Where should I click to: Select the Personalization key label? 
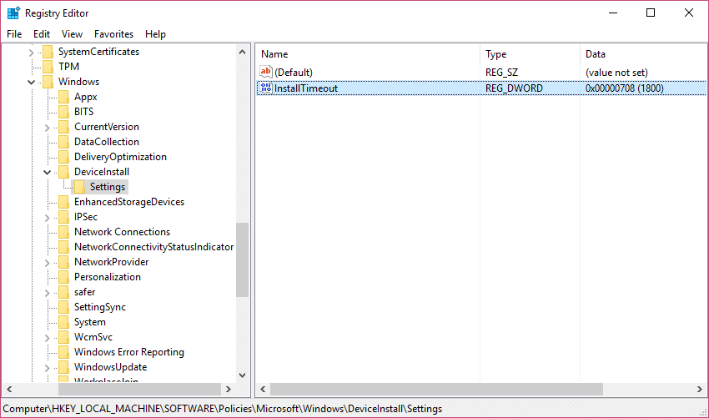[108, 277]
